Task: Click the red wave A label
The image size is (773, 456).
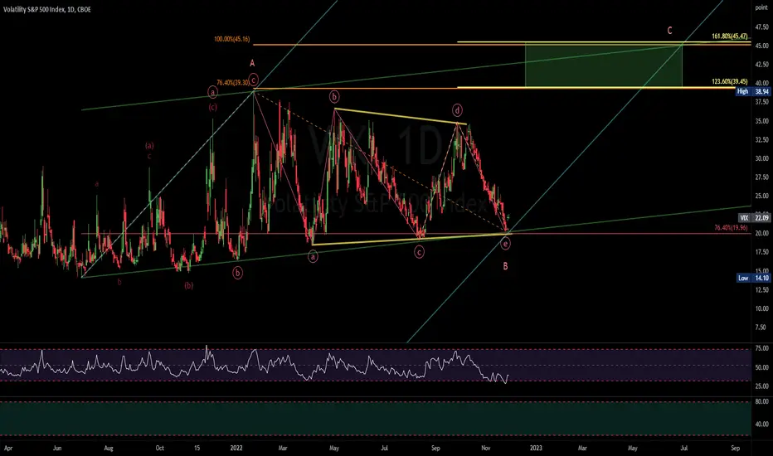Action: click(252, 63)
